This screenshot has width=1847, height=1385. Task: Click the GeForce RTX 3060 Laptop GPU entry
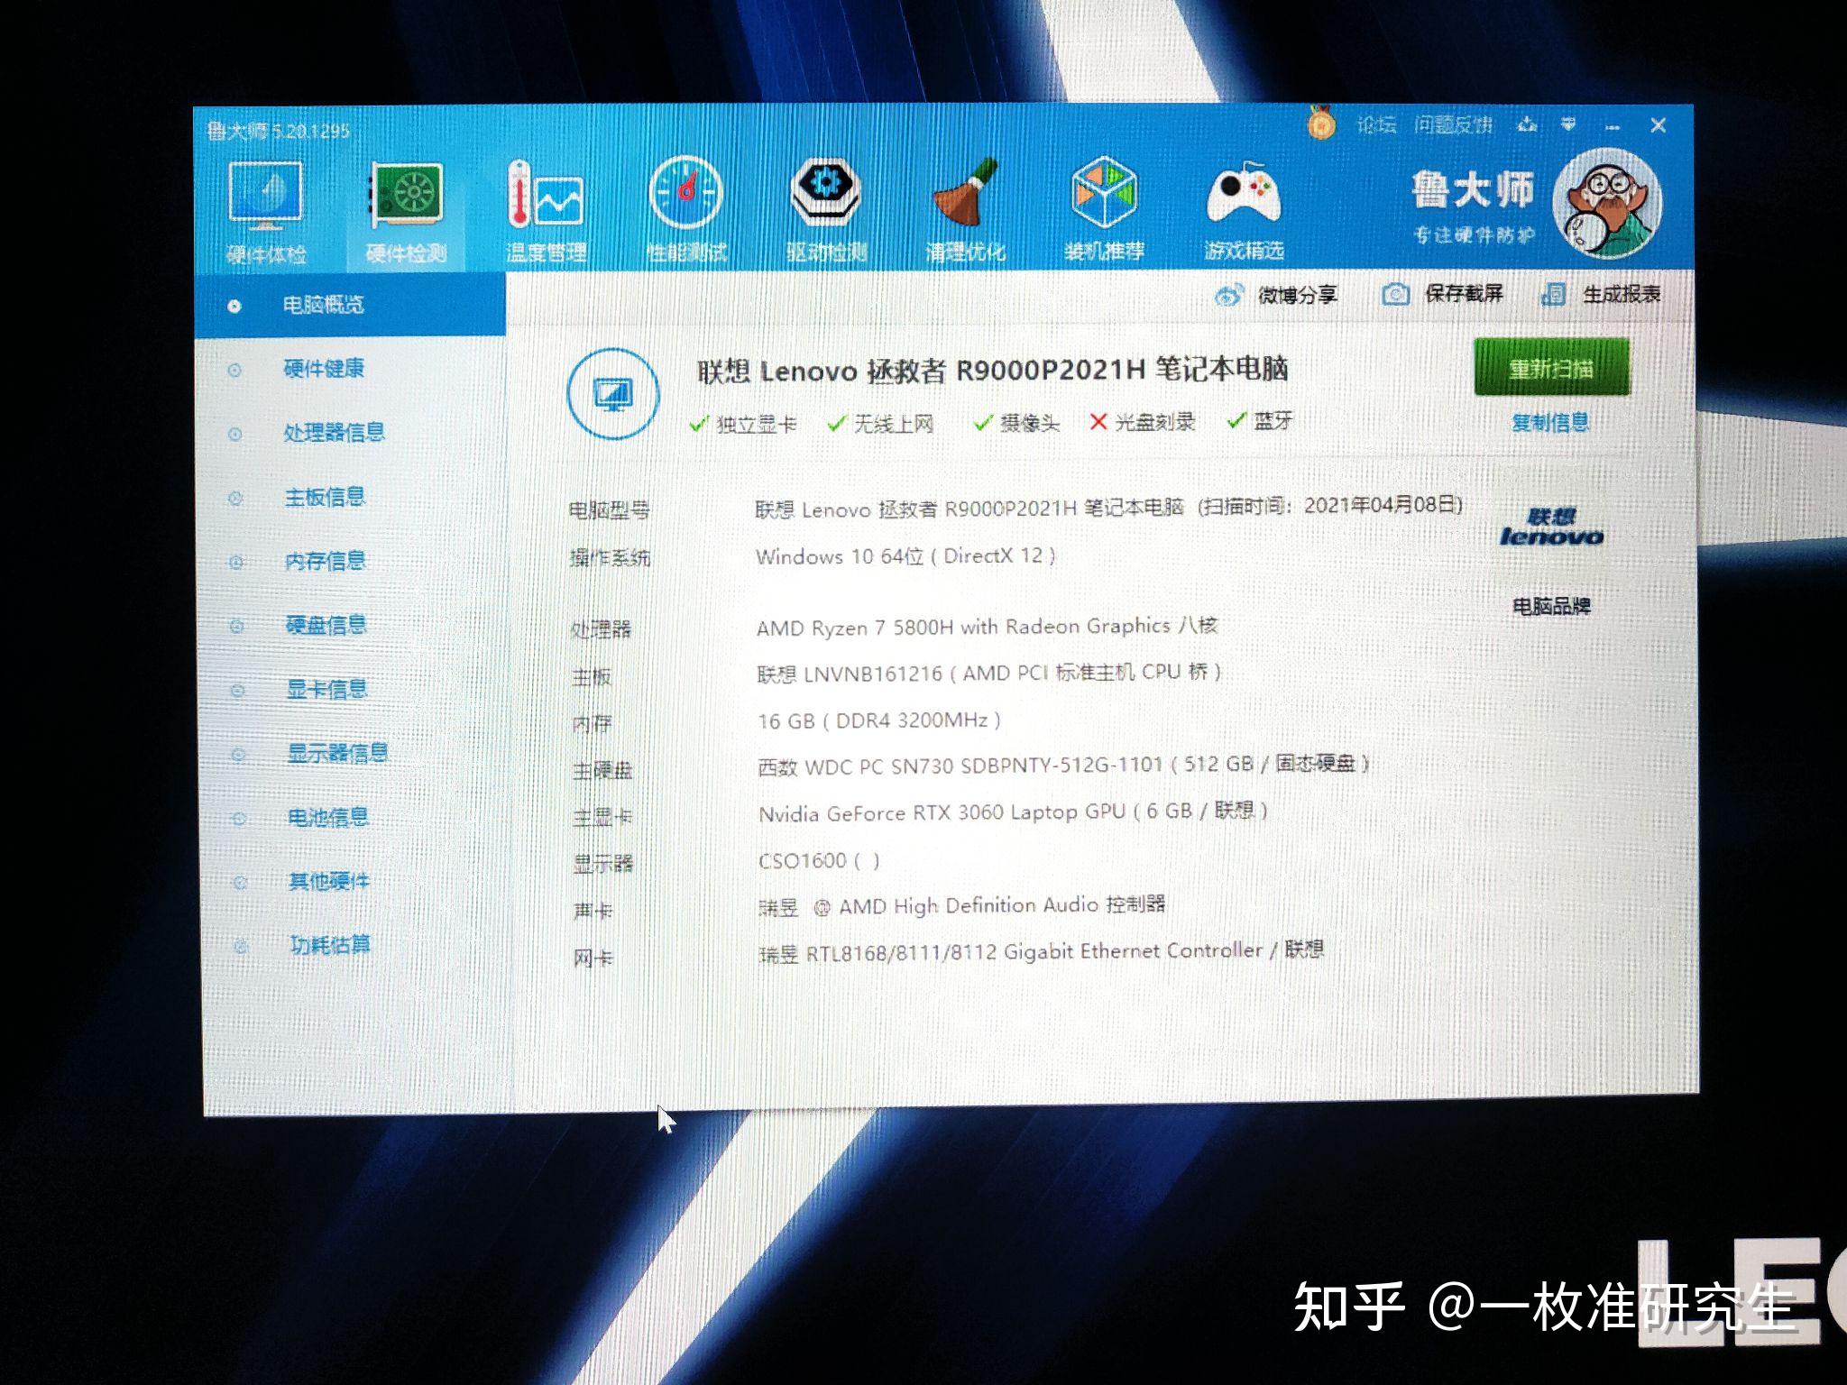pos(1014,812)
